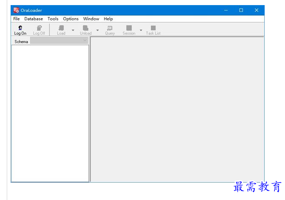The height and width of the screenshot is (200, 285).
Task: Open the Schema combo box
Action: coord(59,41)
